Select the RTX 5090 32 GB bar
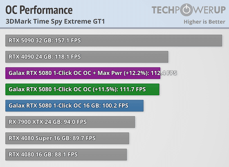Viewport: 229px width, 167px height. pyautogui.click(x=114, y=40)
